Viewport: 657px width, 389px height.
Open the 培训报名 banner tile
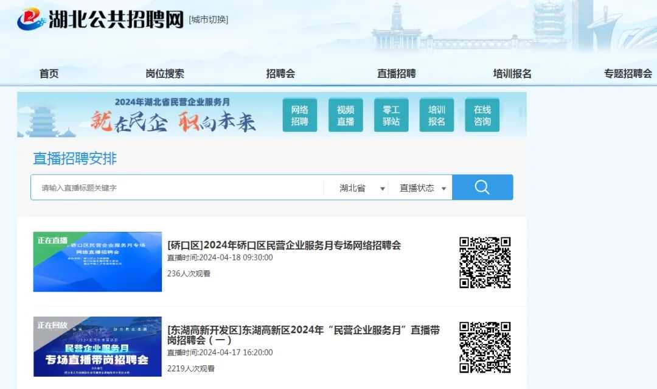[437, 116]
